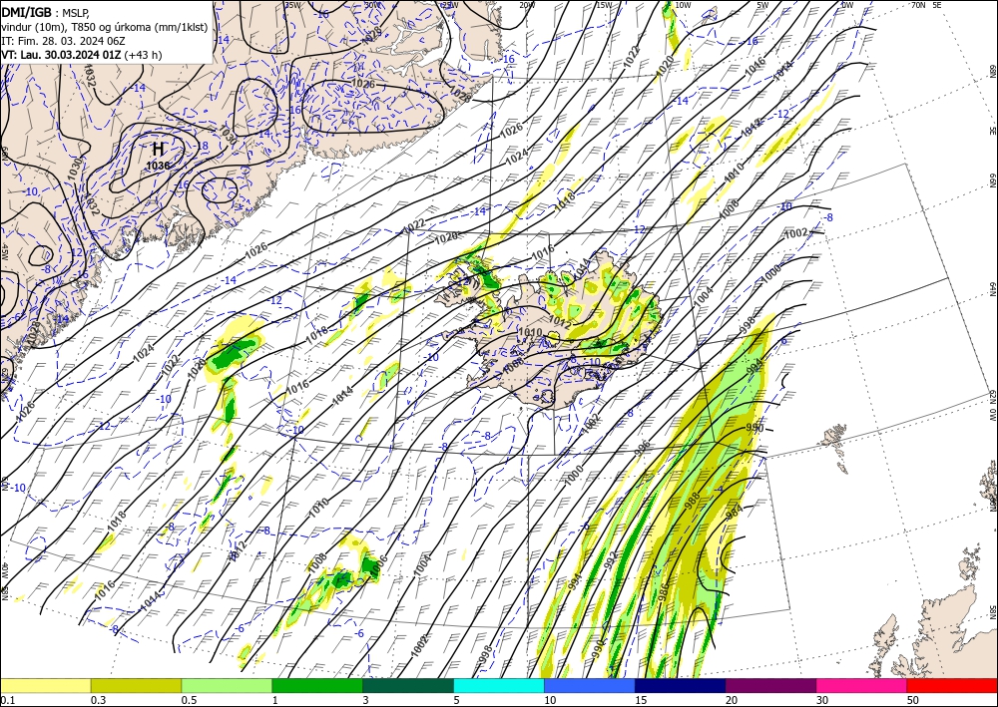The height and width of the screenshot is (707, 998).
Task: Click the 1006 isobar label
Action: point(378,563)
